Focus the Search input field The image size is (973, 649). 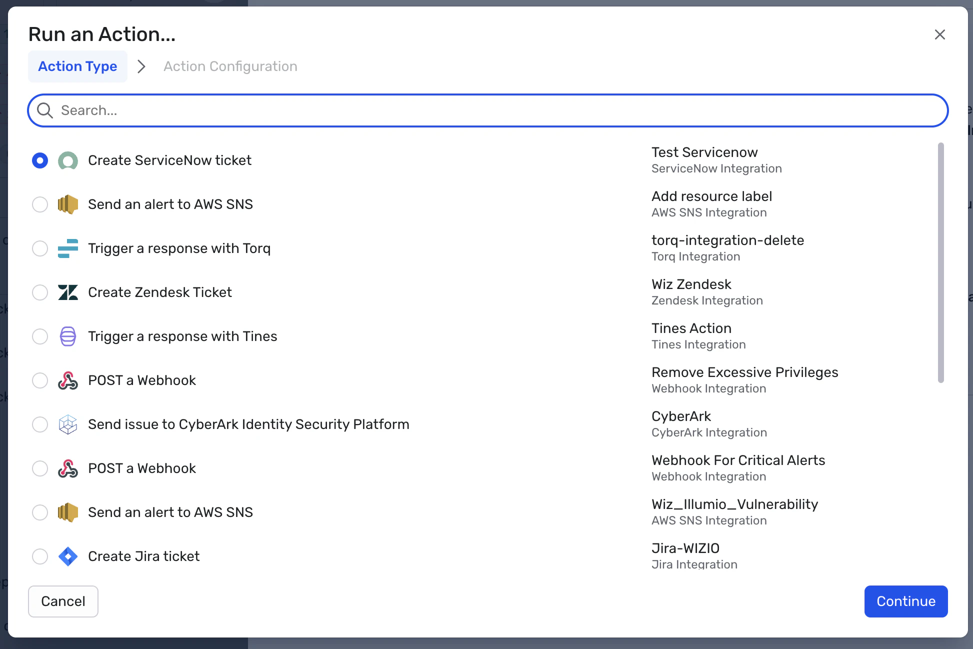pyautogui.click(x=488, y=110)
